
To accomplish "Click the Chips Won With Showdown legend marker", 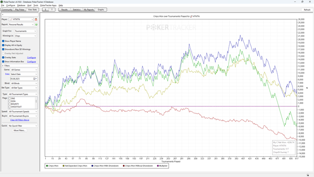I will (x=92, y=166).
